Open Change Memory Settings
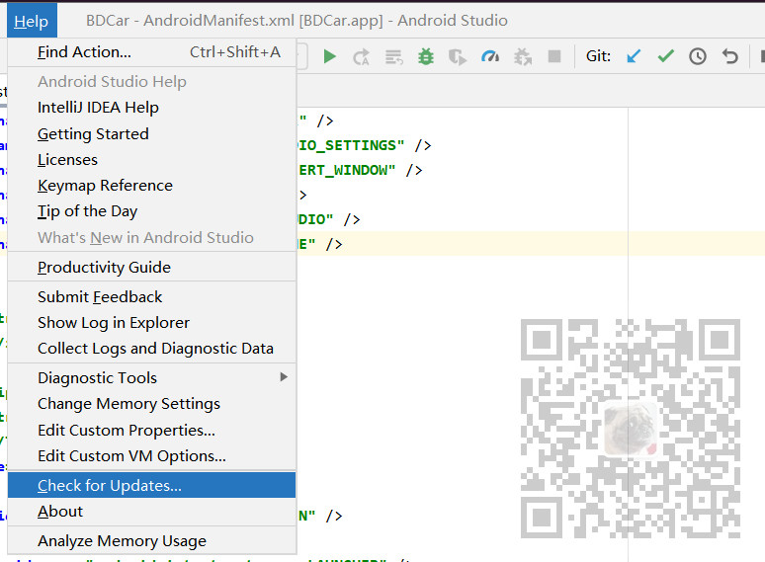Viewport: 765px width, 562px height. [152, 404]
